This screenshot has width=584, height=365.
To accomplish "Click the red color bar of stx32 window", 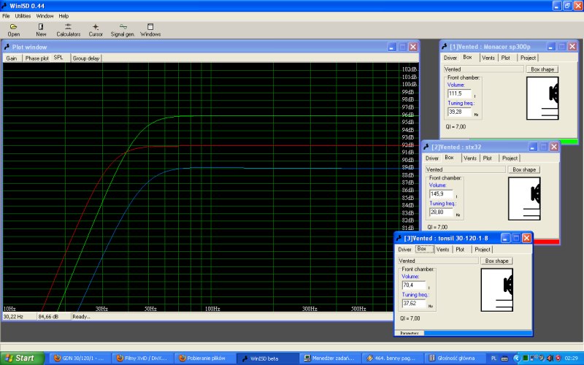I will pos(545,242).
